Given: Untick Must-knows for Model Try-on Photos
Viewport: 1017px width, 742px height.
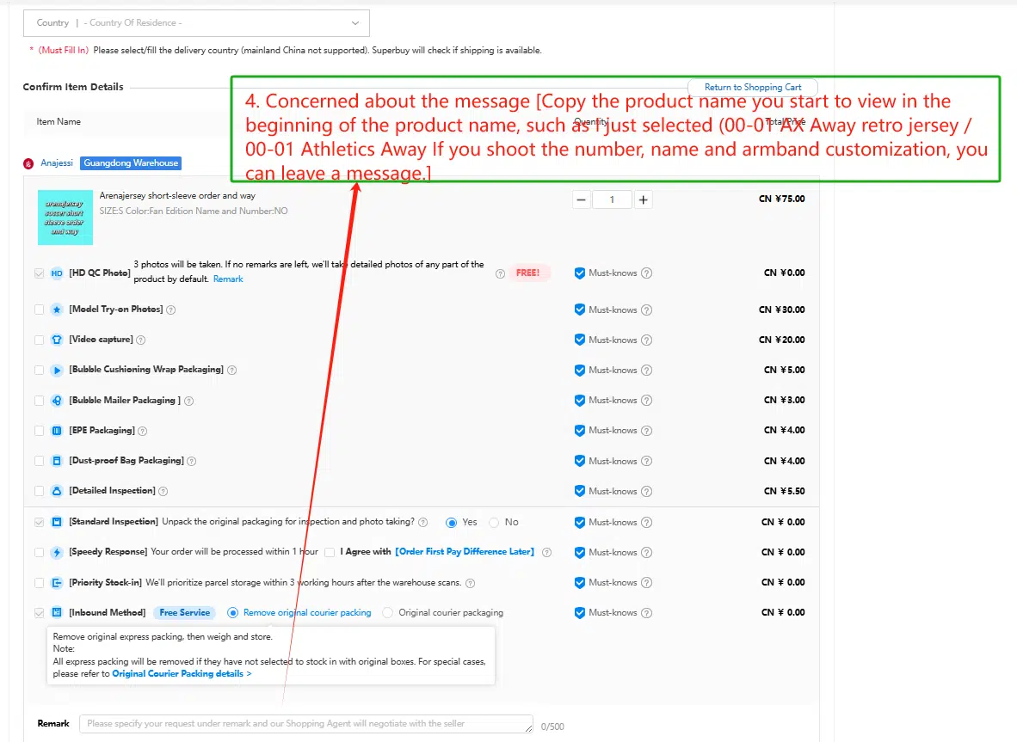Looking at the screenshot, I should pyautogui.click(x=580, y=310).
